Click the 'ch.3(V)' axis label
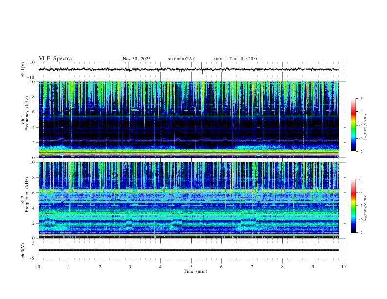The height and width of the screenshot is (299, 387). pos(23,251)
